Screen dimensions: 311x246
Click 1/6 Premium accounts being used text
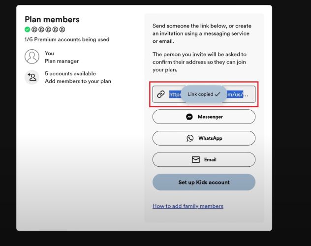[67, 39]
